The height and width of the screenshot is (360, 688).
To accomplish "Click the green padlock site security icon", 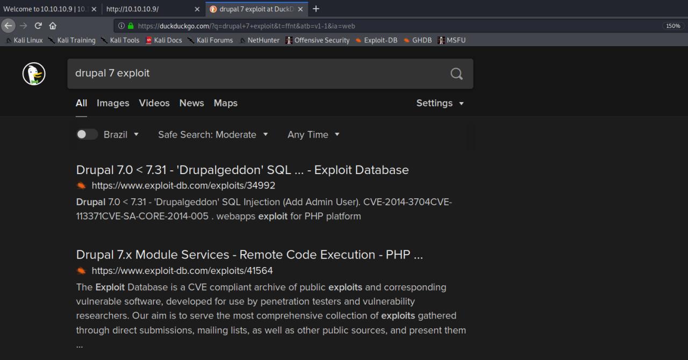I will (131, 26).
